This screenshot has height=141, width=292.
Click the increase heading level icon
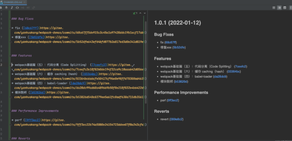28,8
